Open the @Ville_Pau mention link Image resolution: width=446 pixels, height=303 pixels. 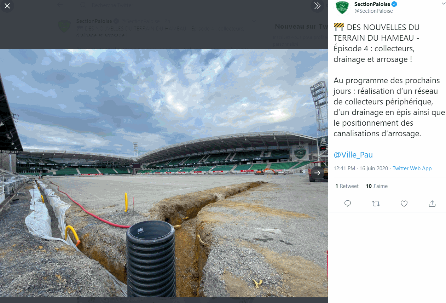click(353, 155)
